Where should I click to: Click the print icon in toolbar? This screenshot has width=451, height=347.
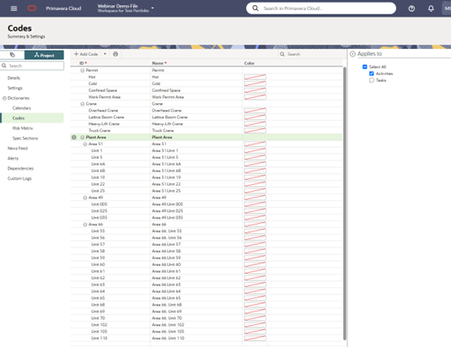pos(115,54)
